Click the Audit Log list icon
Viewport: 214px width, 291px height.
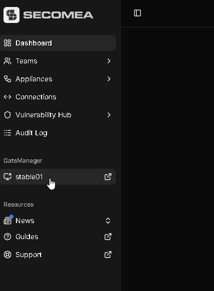7,133
